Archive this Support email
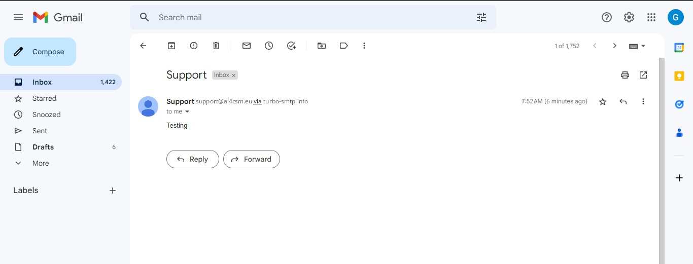Viewport: 693px width, 264px height. [171, 46]
